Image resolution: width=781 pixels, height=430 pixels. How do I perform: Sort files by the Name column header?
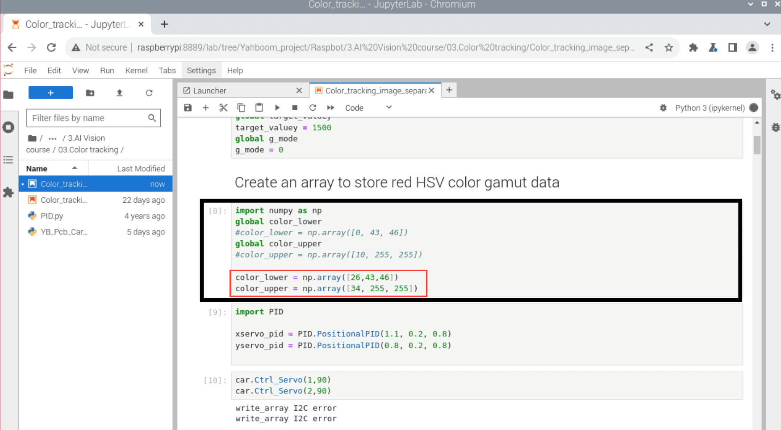click(x=37, y=168)
